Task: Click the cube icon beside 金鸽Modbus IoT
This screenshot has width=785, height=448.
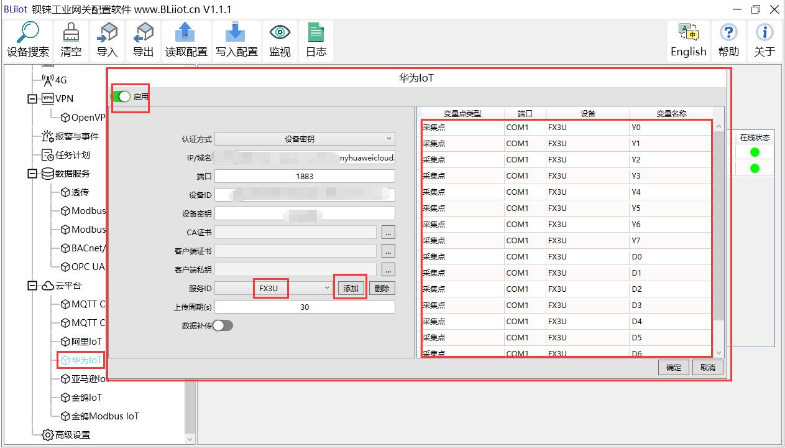Action: 65,416
